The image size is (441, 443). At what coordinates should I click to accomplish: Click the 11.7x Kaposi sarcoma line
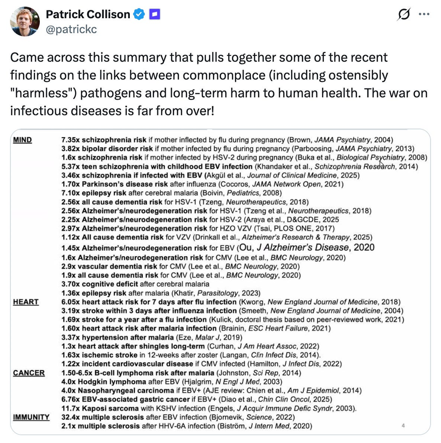(x=209, y=408)
